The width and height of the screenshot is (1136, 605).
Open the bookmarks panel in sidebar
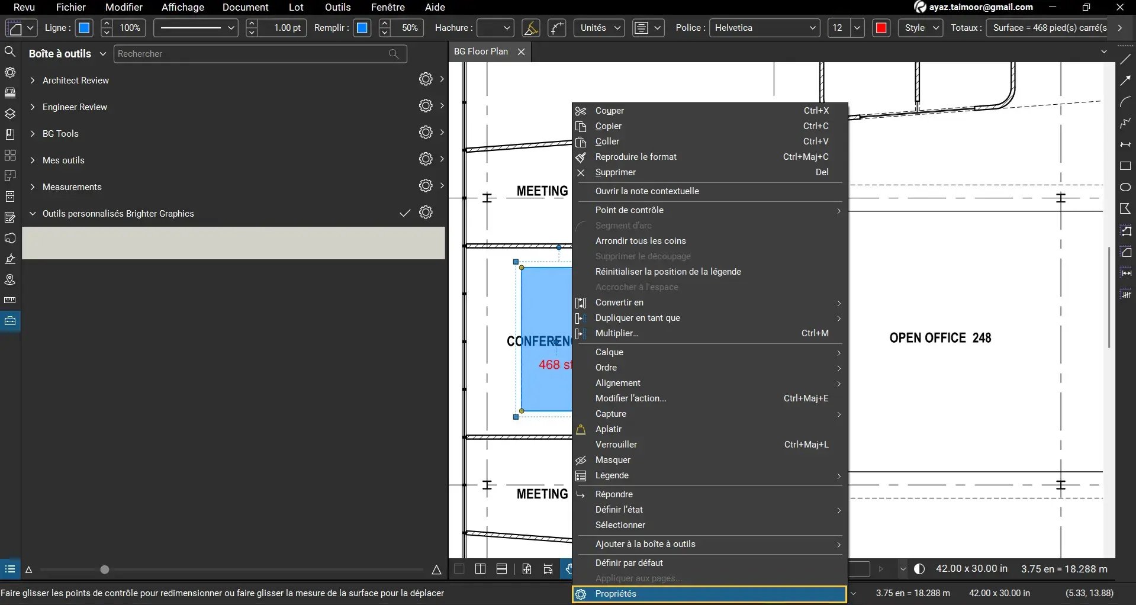(x=10, y=134)
